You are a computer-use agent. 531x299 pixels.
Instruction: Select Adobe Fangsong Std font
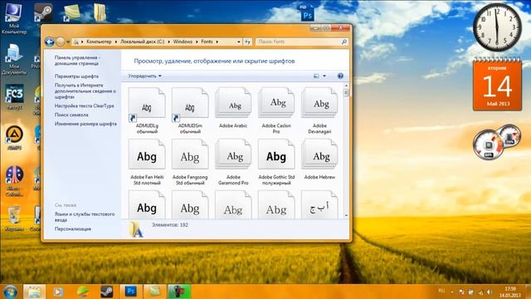click(190, 162)
